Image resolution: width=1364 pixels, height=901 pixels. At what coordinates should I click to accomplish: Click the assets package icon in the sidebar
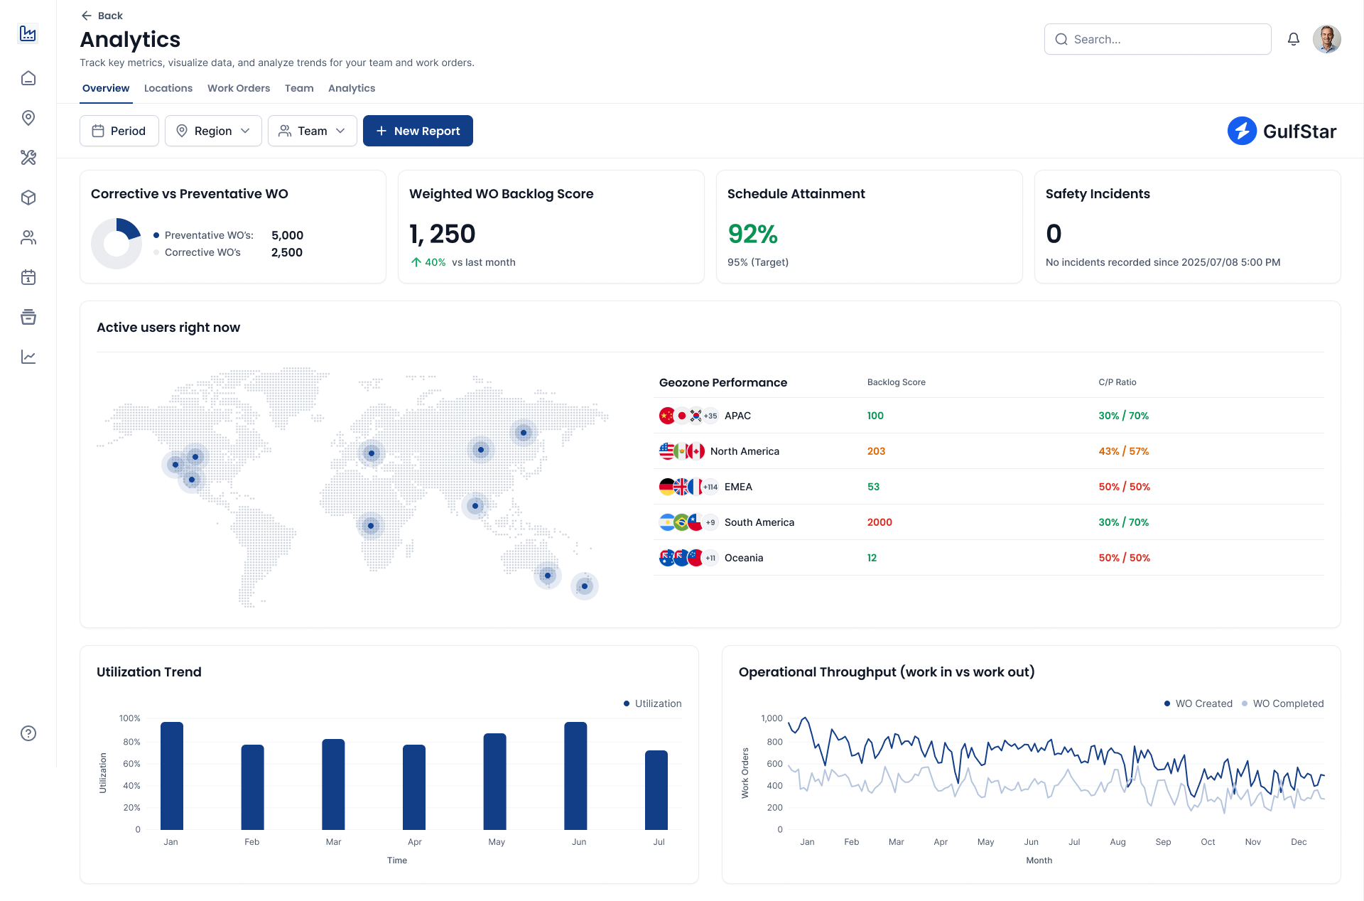(x=28, y=198)
